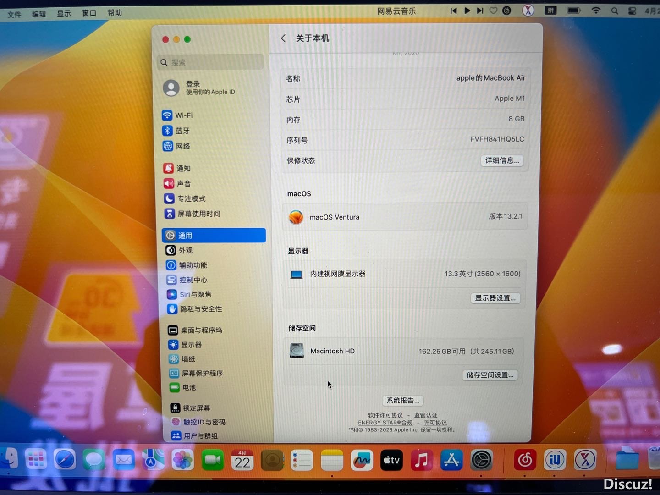Open Launchpad from the Dock
660x495 pixels.
[x=36, y=459]
